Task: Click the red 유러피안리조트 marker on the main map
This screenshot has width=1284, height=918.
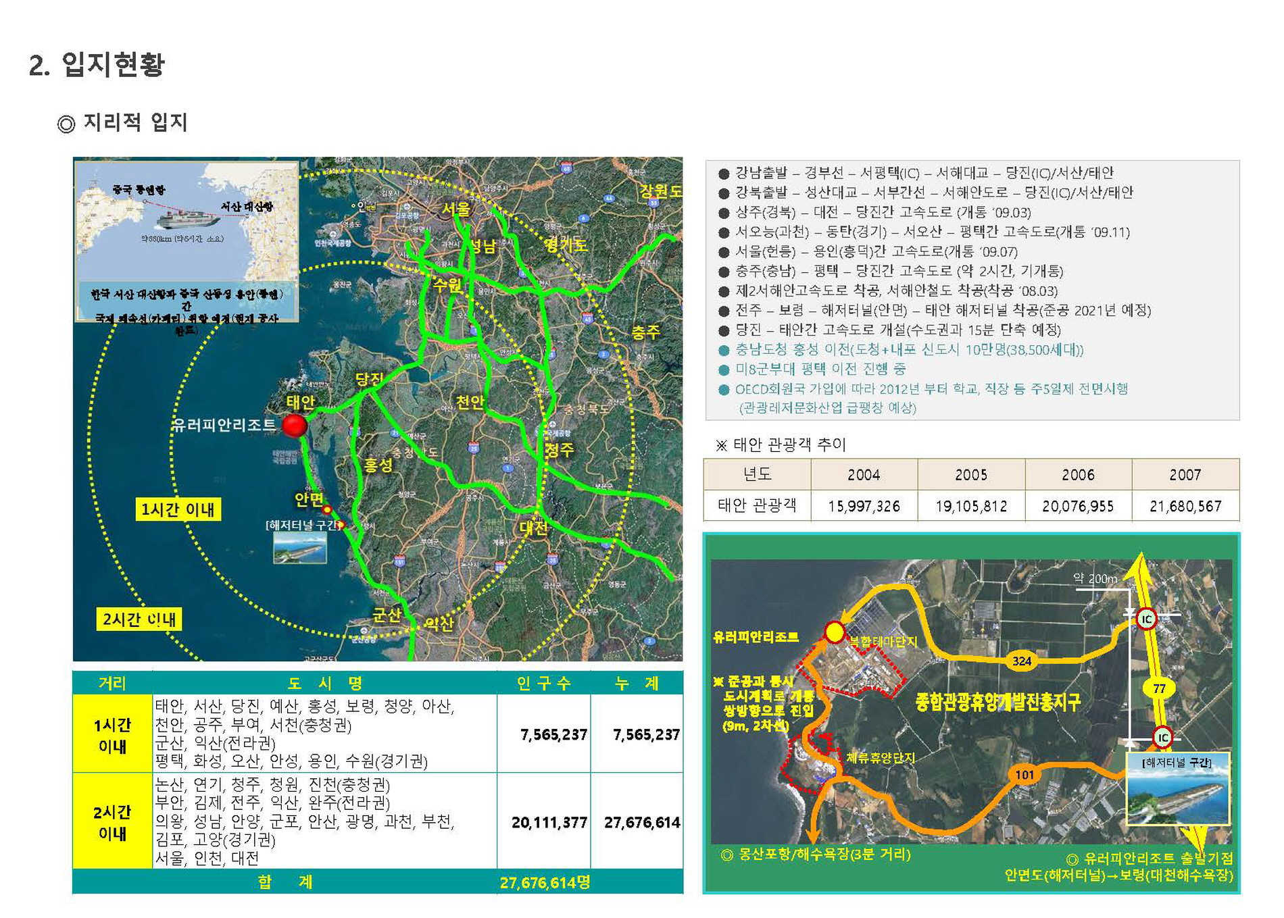Action: 294,426
